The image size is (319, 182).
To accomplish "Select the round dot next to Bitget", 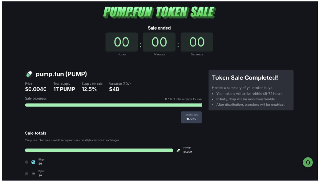I will pyautogui.click(x=27, y=162).
